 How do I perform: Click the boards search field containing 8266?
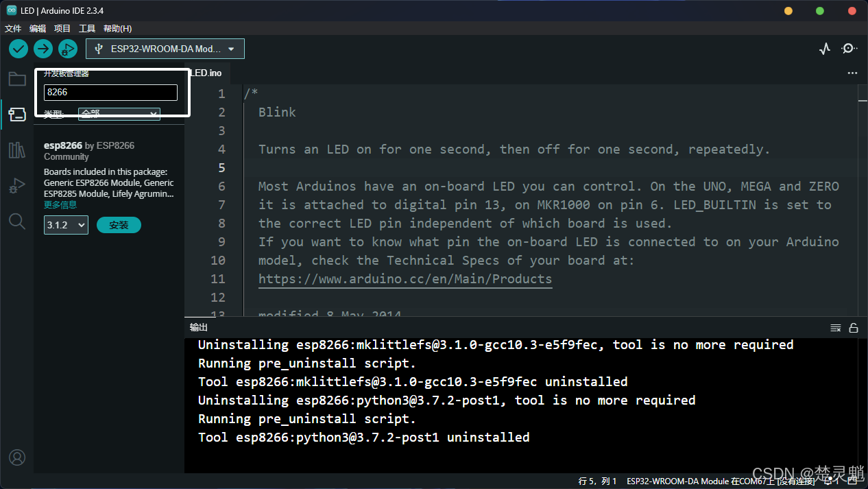[110, 92]
